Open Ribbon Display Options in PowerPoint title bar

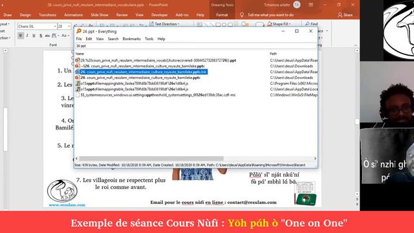click(310, 5)
